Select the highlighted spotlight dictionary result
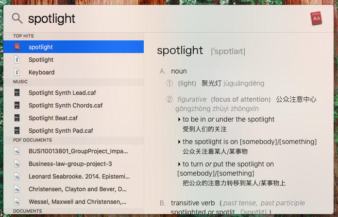Image resolution: width=338 pixels, height=217 pixels. coord(73,47)
